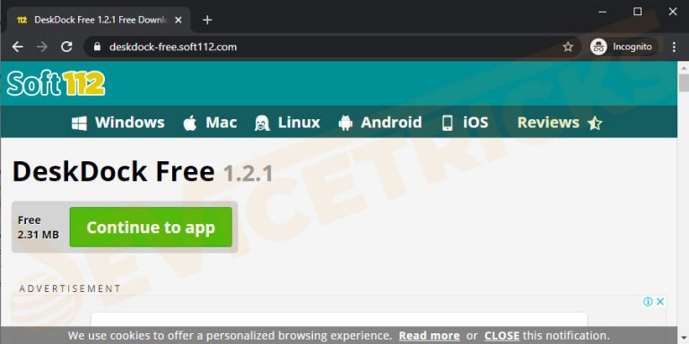
Task: Open the Chrome three-dot menu
Action: coord(674,47)
